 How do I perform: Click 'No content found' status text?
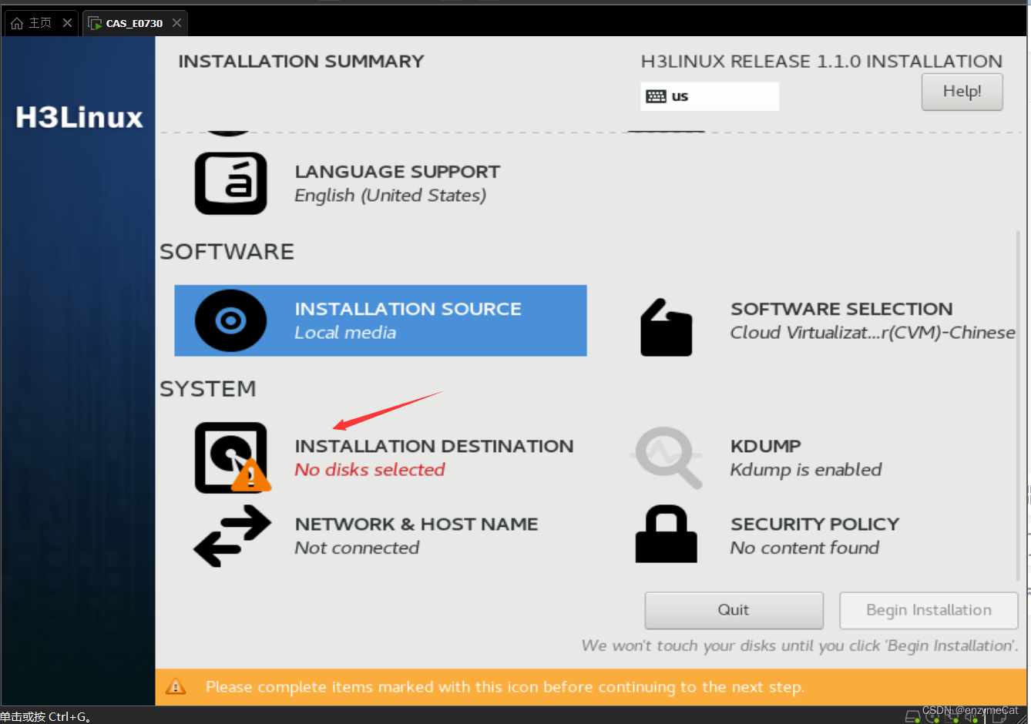pyautogui.click(x=804, y=548)
